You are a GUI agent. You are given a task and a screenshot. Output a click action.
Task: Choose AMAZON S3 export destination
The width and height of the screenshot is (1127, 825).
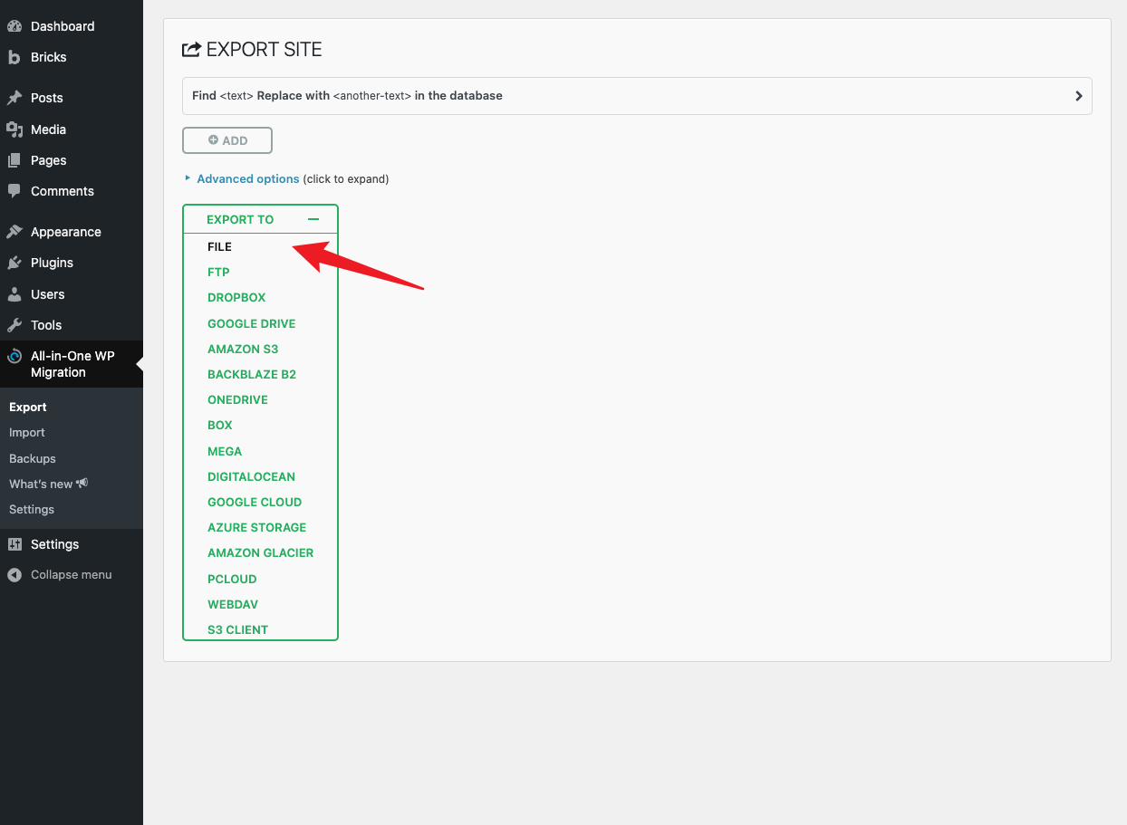243,349
